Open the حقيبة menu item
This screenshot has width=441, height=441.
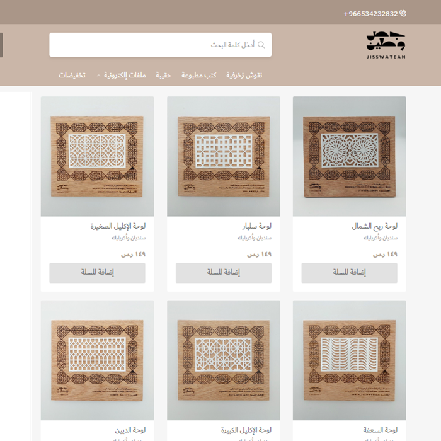pyautogui.click(x=163, y=75)
